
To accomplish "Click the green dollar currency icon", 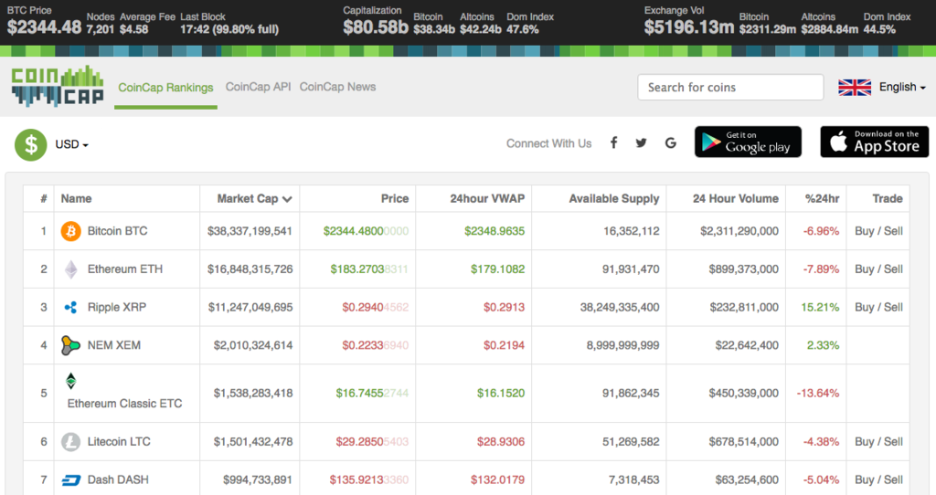I will coord(30,144).
